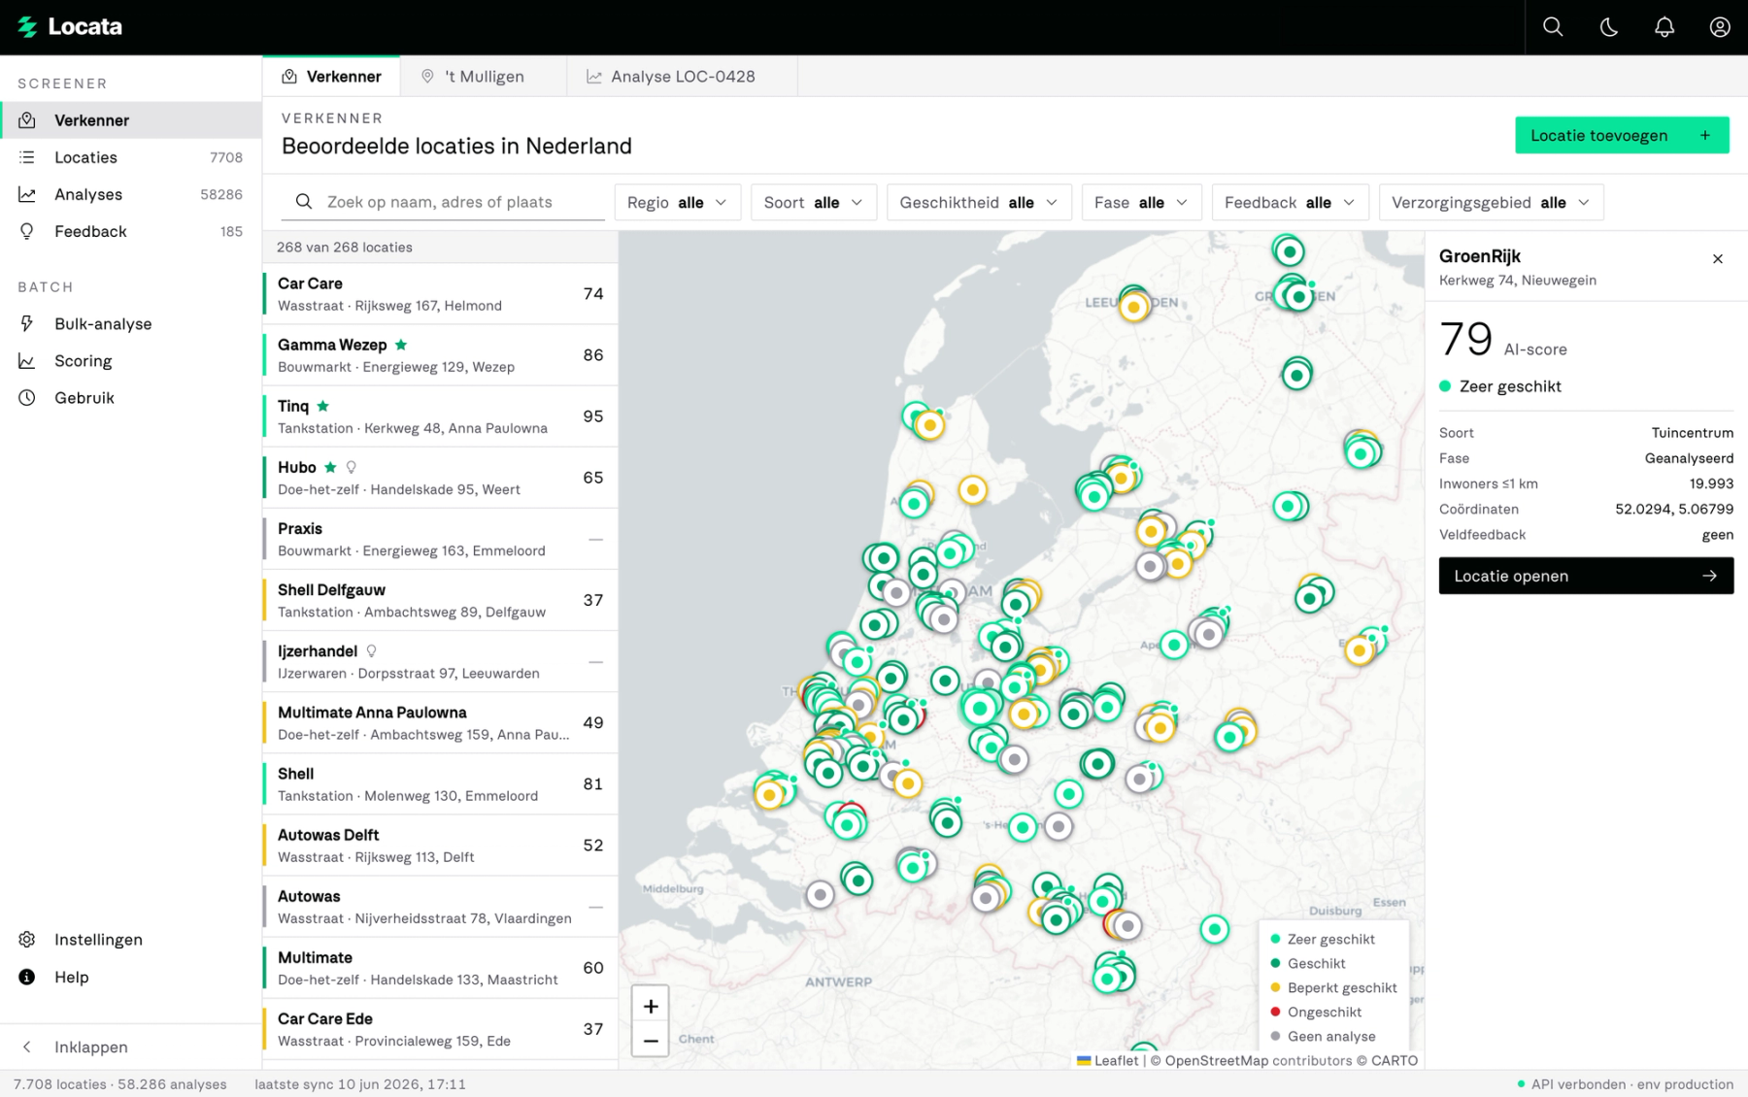Select Shell Emmeloord row scoring 81
This screenshot has height=1097, width=1748.
click(440, 783)
